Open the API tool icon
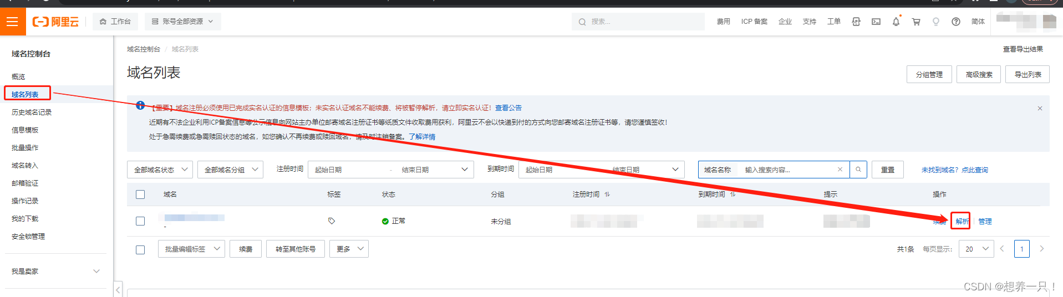 click(856, 22)
